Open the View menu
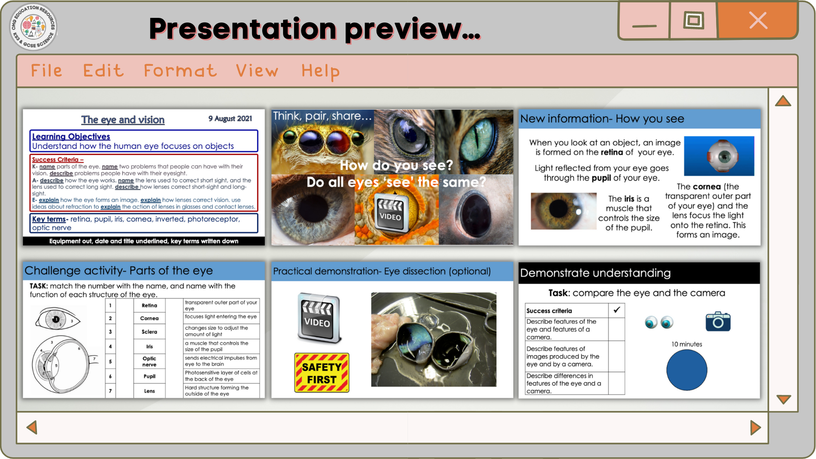 (x=257, y=71)
